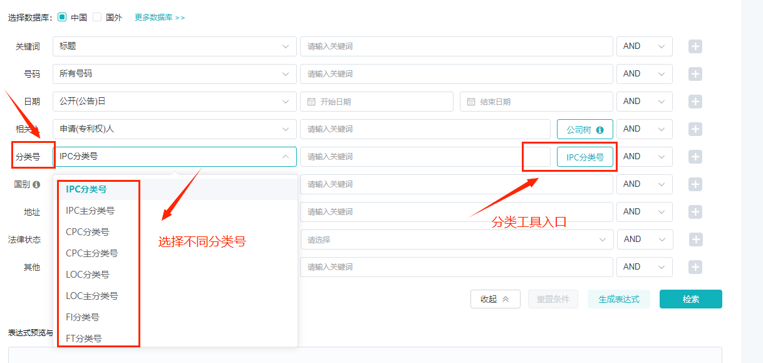Click plus icon in the 日期 row
The width and height of the screenshot is (763, 363).
pyautogui.click(x=695, y=102)
